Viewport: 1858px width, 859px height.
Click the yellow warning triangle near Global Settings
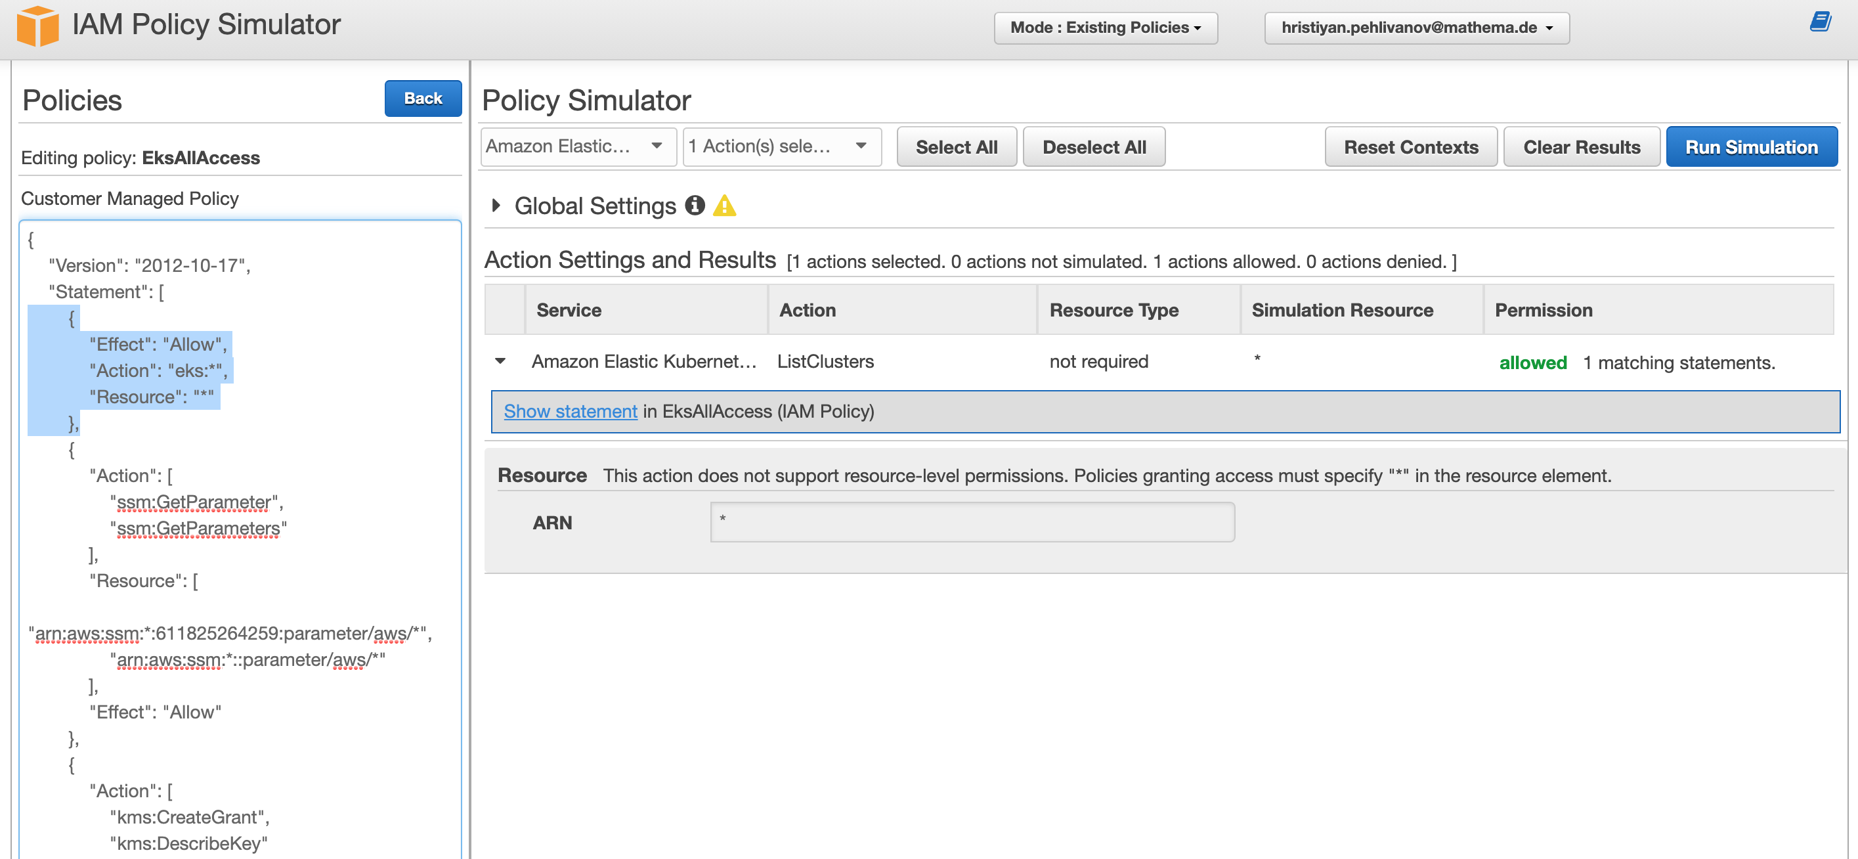tap(725, 207)
